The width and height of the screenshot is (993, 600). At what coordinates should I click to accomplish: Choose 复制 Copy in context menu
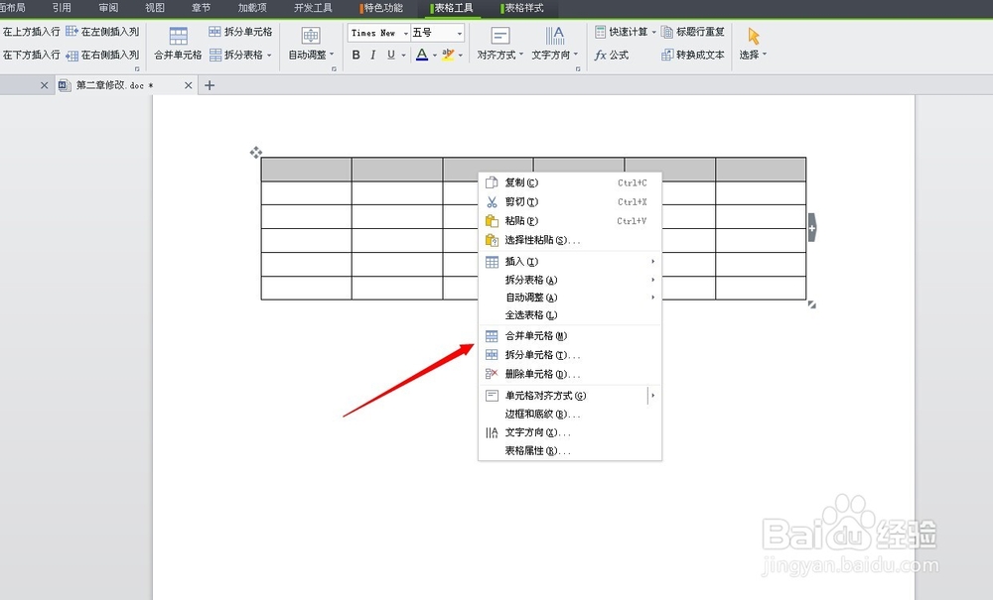tap(570, 182)
